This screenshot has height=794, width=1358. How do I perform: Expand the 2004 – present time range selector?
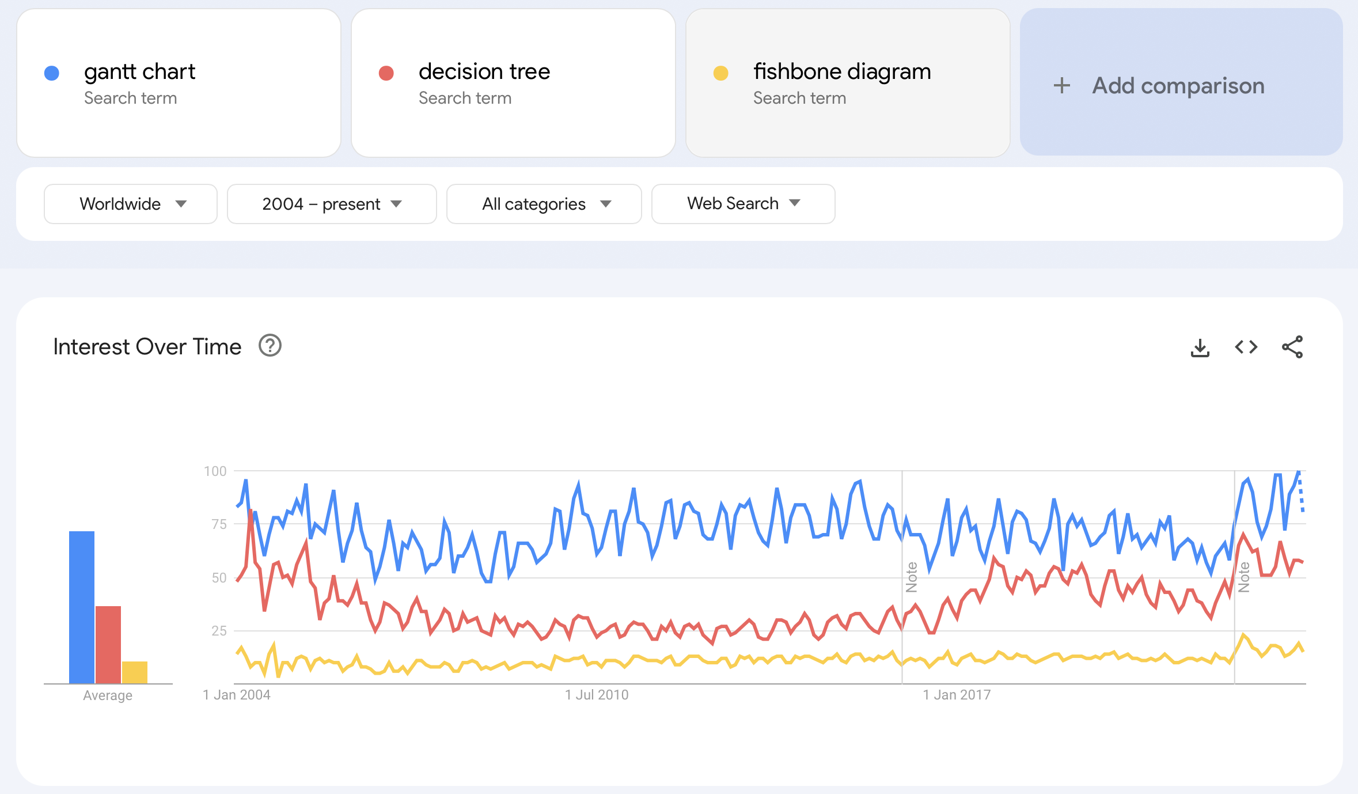click(331, 203)
